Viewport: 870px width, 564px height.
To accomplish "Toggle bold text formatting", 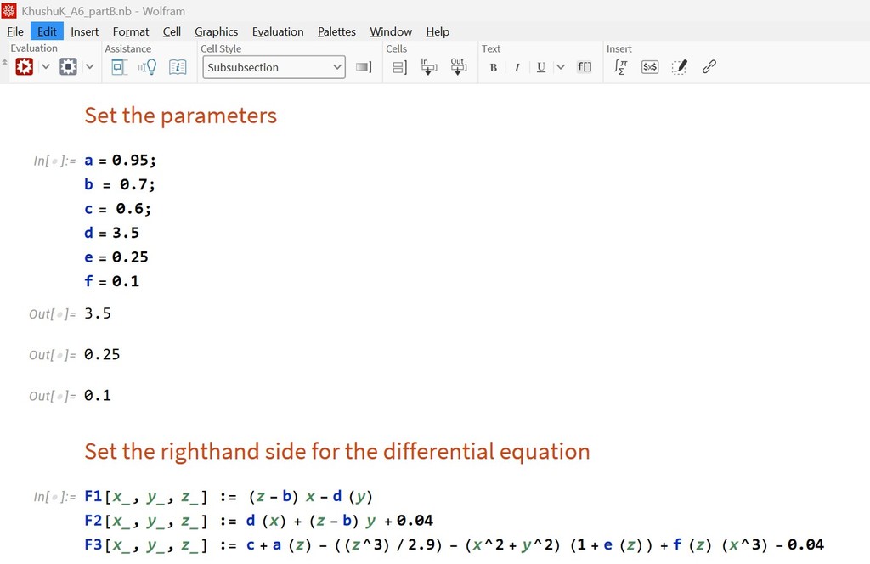I will pyautogui.click(x=494, y=67).
